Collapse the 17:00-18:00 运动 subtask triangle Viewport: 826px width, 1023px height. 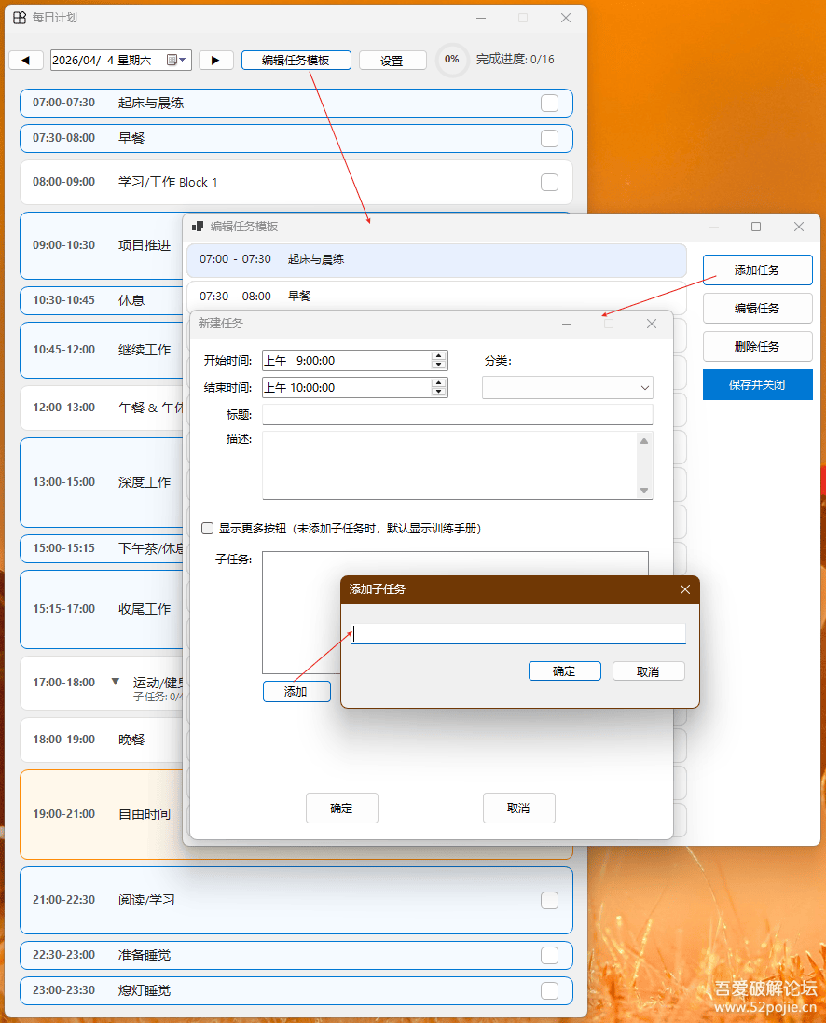tap(116, 682)
